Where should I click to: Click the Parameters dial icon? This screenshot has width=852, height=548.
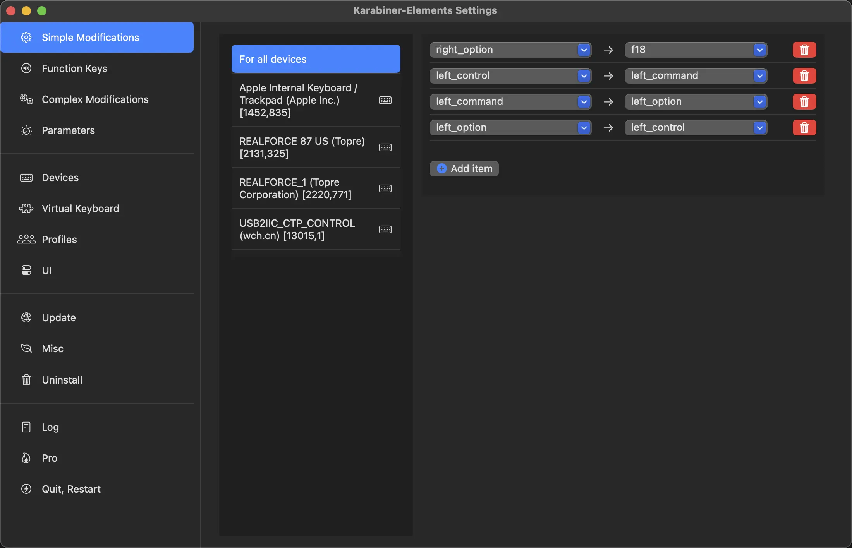[x=26, y=130]
